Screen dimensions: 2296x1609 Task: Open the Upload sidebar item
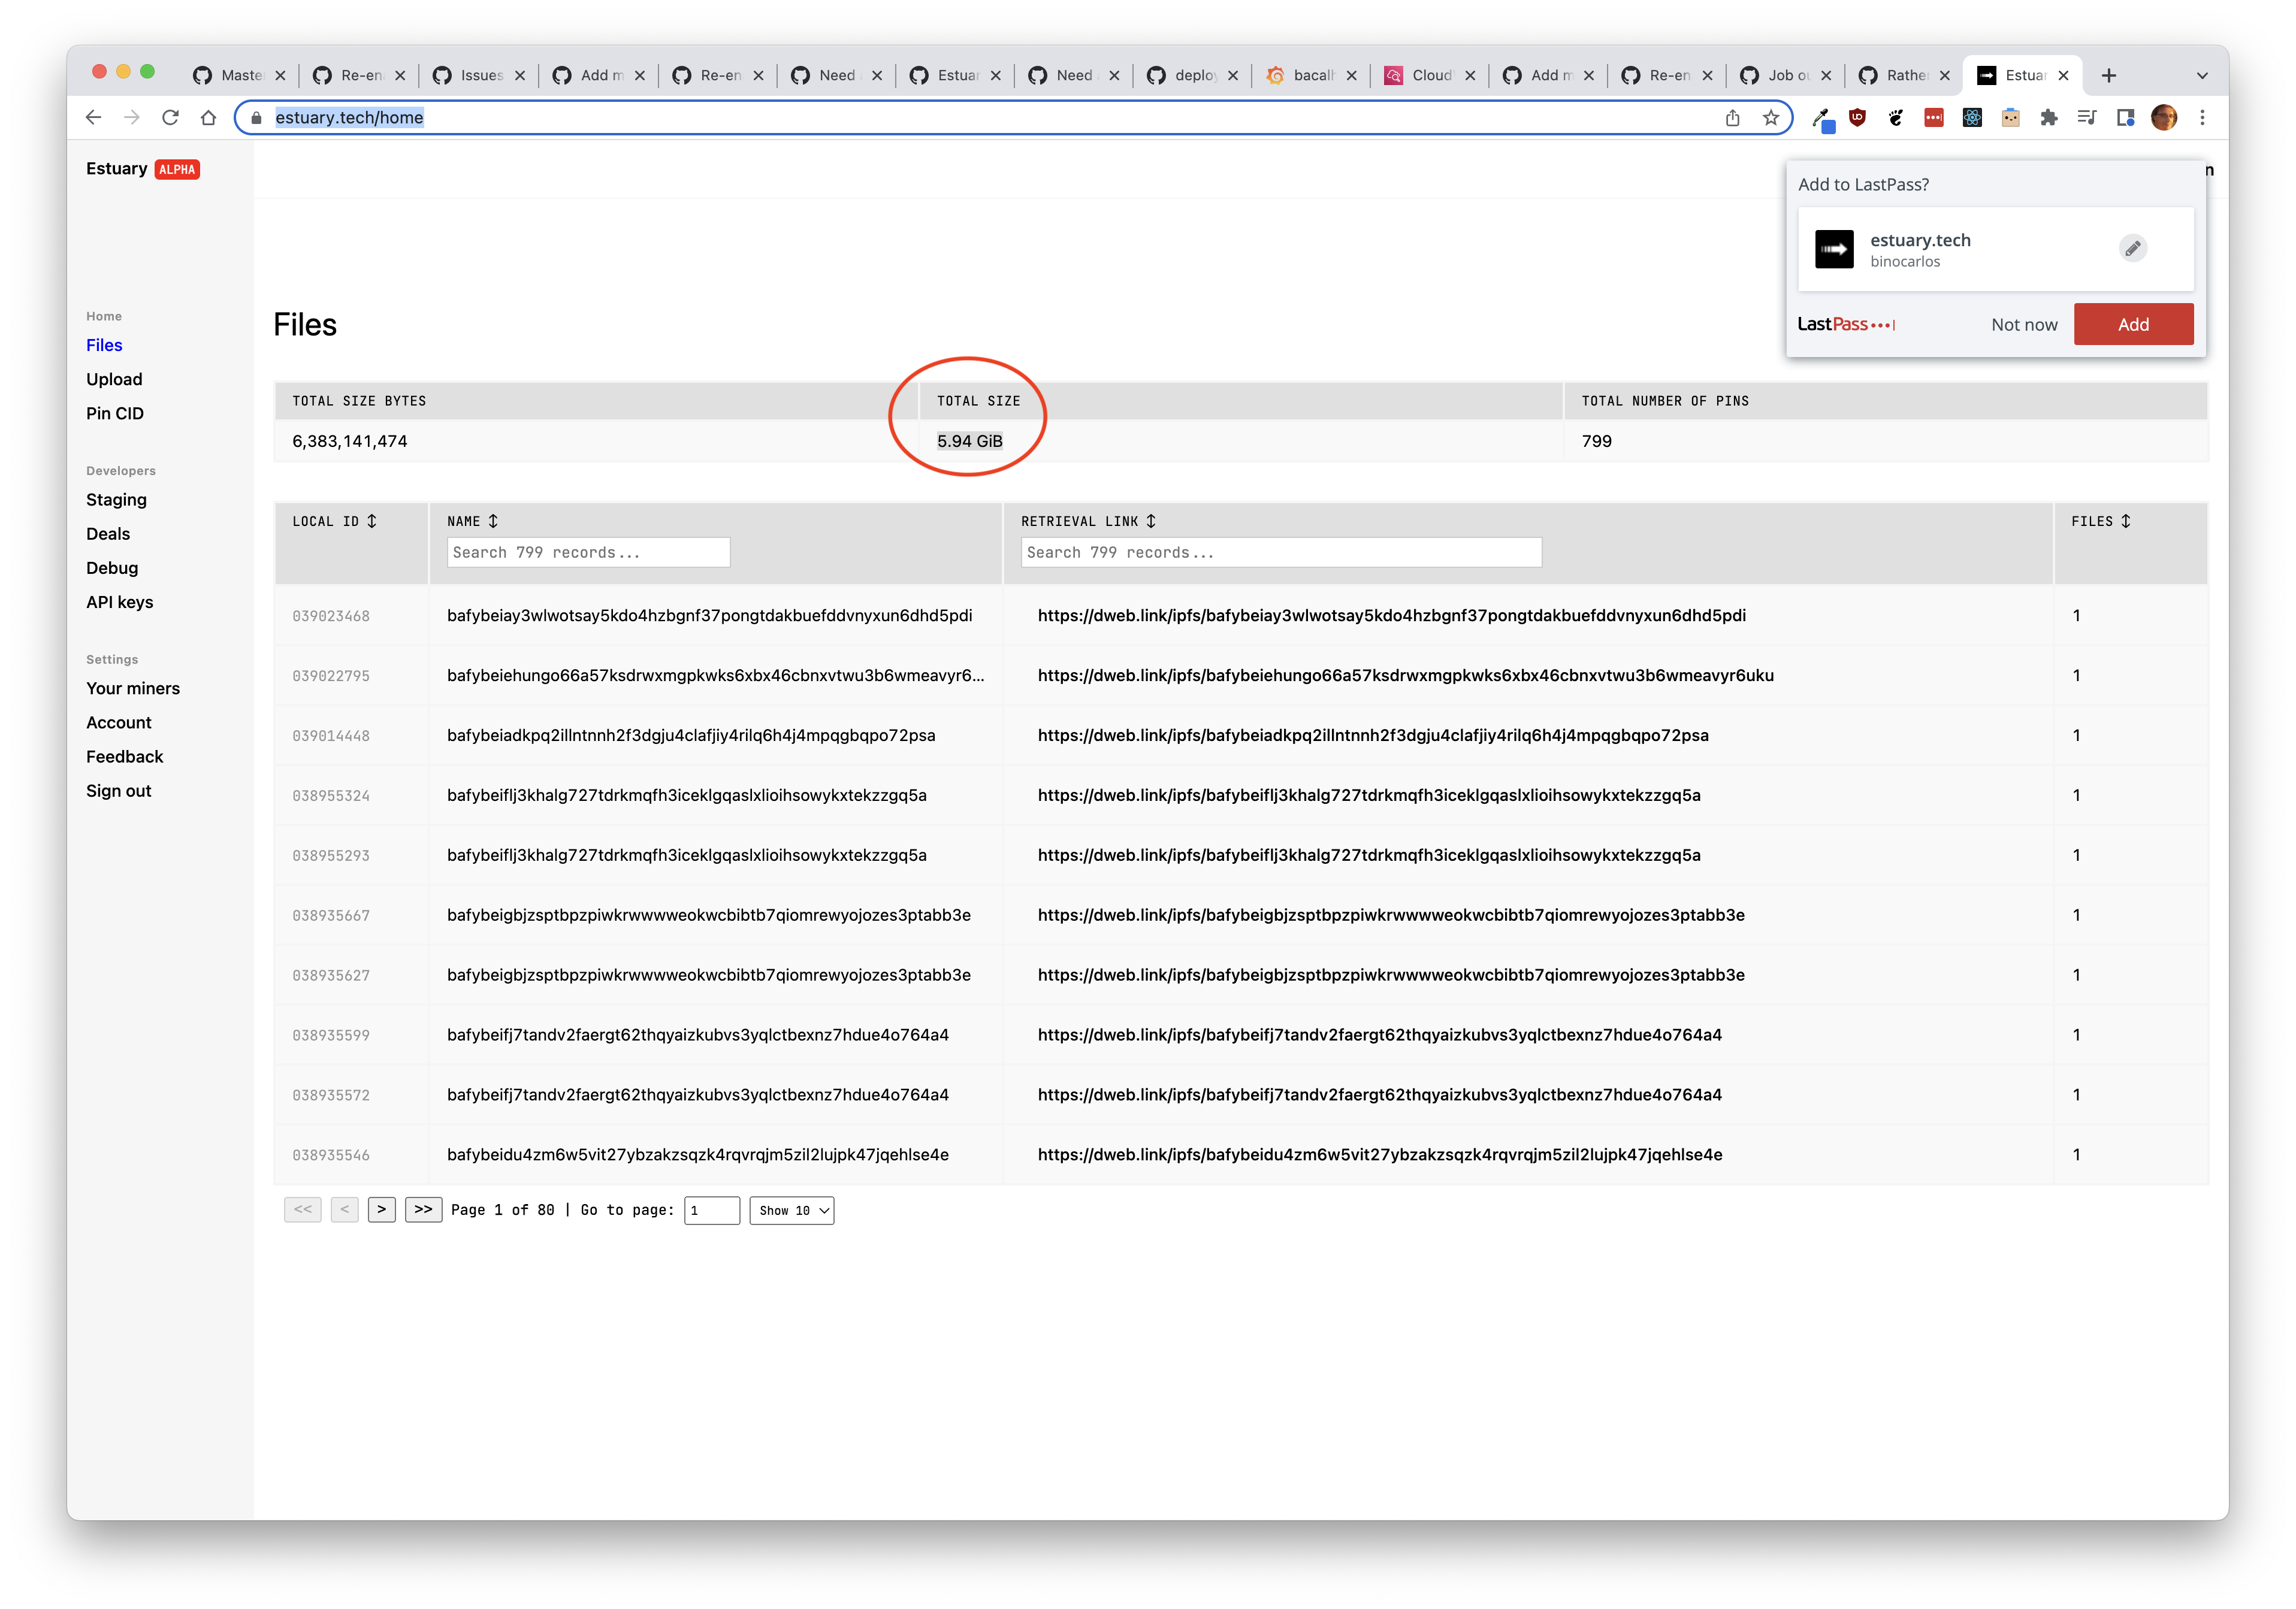pyautogui.click(x=114, y=379)
